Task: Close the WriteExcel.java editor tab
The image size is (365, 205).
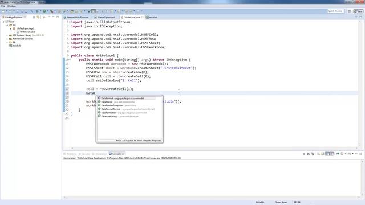Action: (142, 17)
